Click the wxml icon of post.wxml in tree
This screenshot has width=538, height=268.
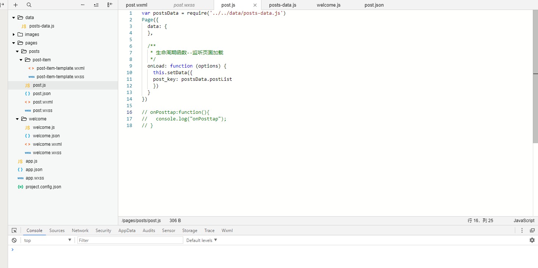coord(28,102)
